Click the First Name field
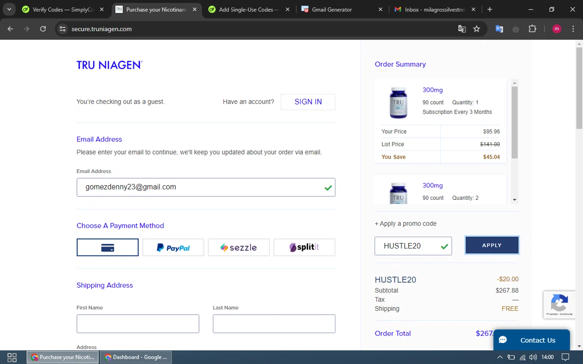 [x=138, y=324]
